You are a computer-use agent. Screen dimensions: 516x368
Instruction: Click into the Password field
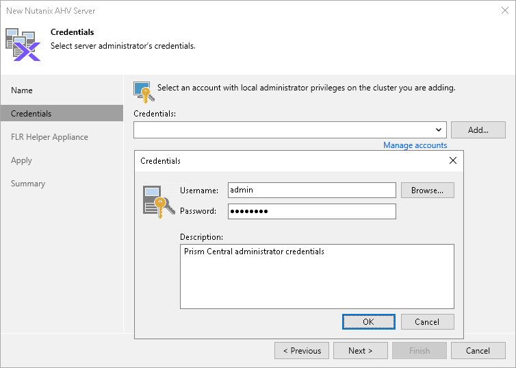(x=311, y=211)
